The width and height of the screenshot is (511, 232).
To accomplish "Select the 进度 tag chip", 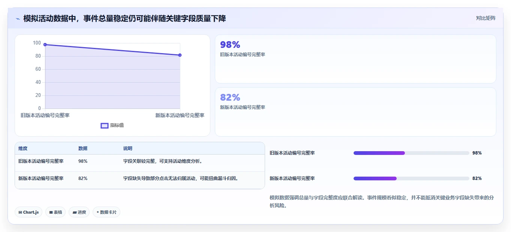I will (x=79, y=212).
